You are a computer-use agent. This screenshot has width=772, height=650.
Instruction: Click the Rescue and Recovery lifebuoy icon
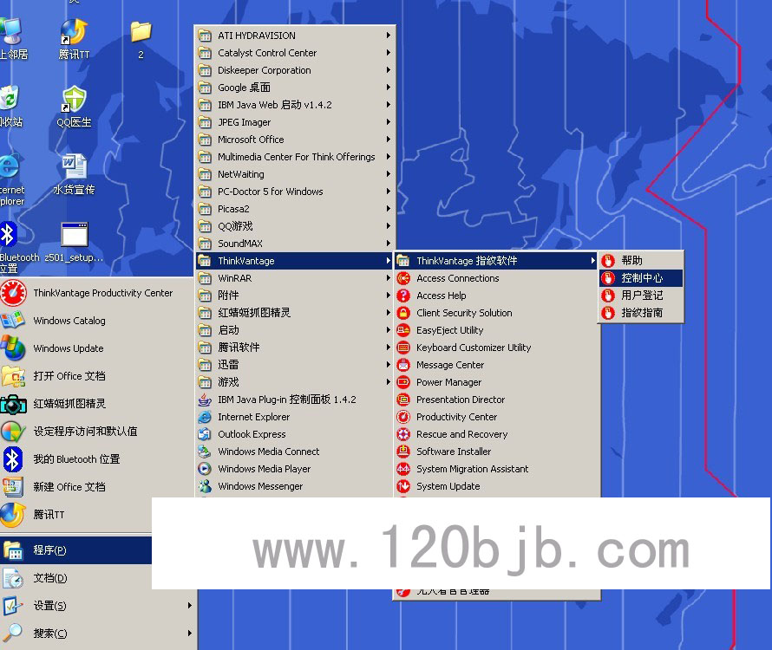(x=403, y=434)
